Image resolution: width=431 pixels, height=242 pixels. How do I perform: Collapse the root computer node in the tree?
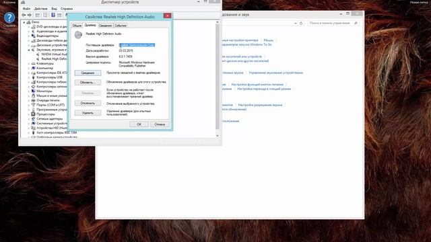24,22
